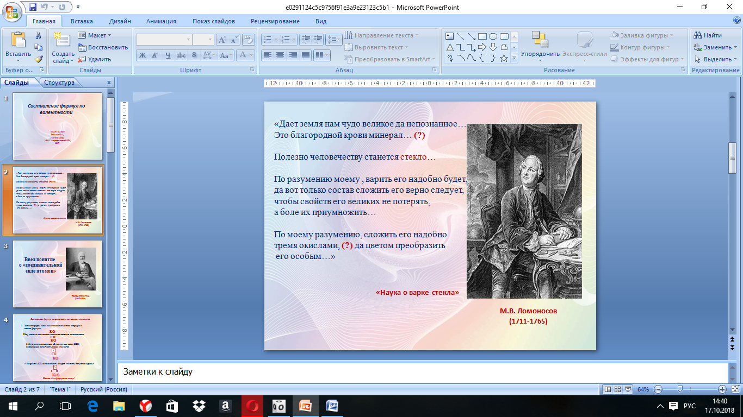
Task: Click the Найти find button
Action: [708, 35]
